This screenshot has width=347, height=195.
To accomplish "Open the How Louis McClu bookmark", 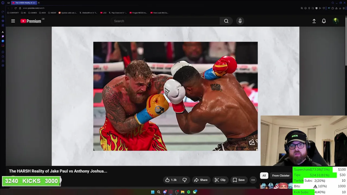I will tap(159, 13).
